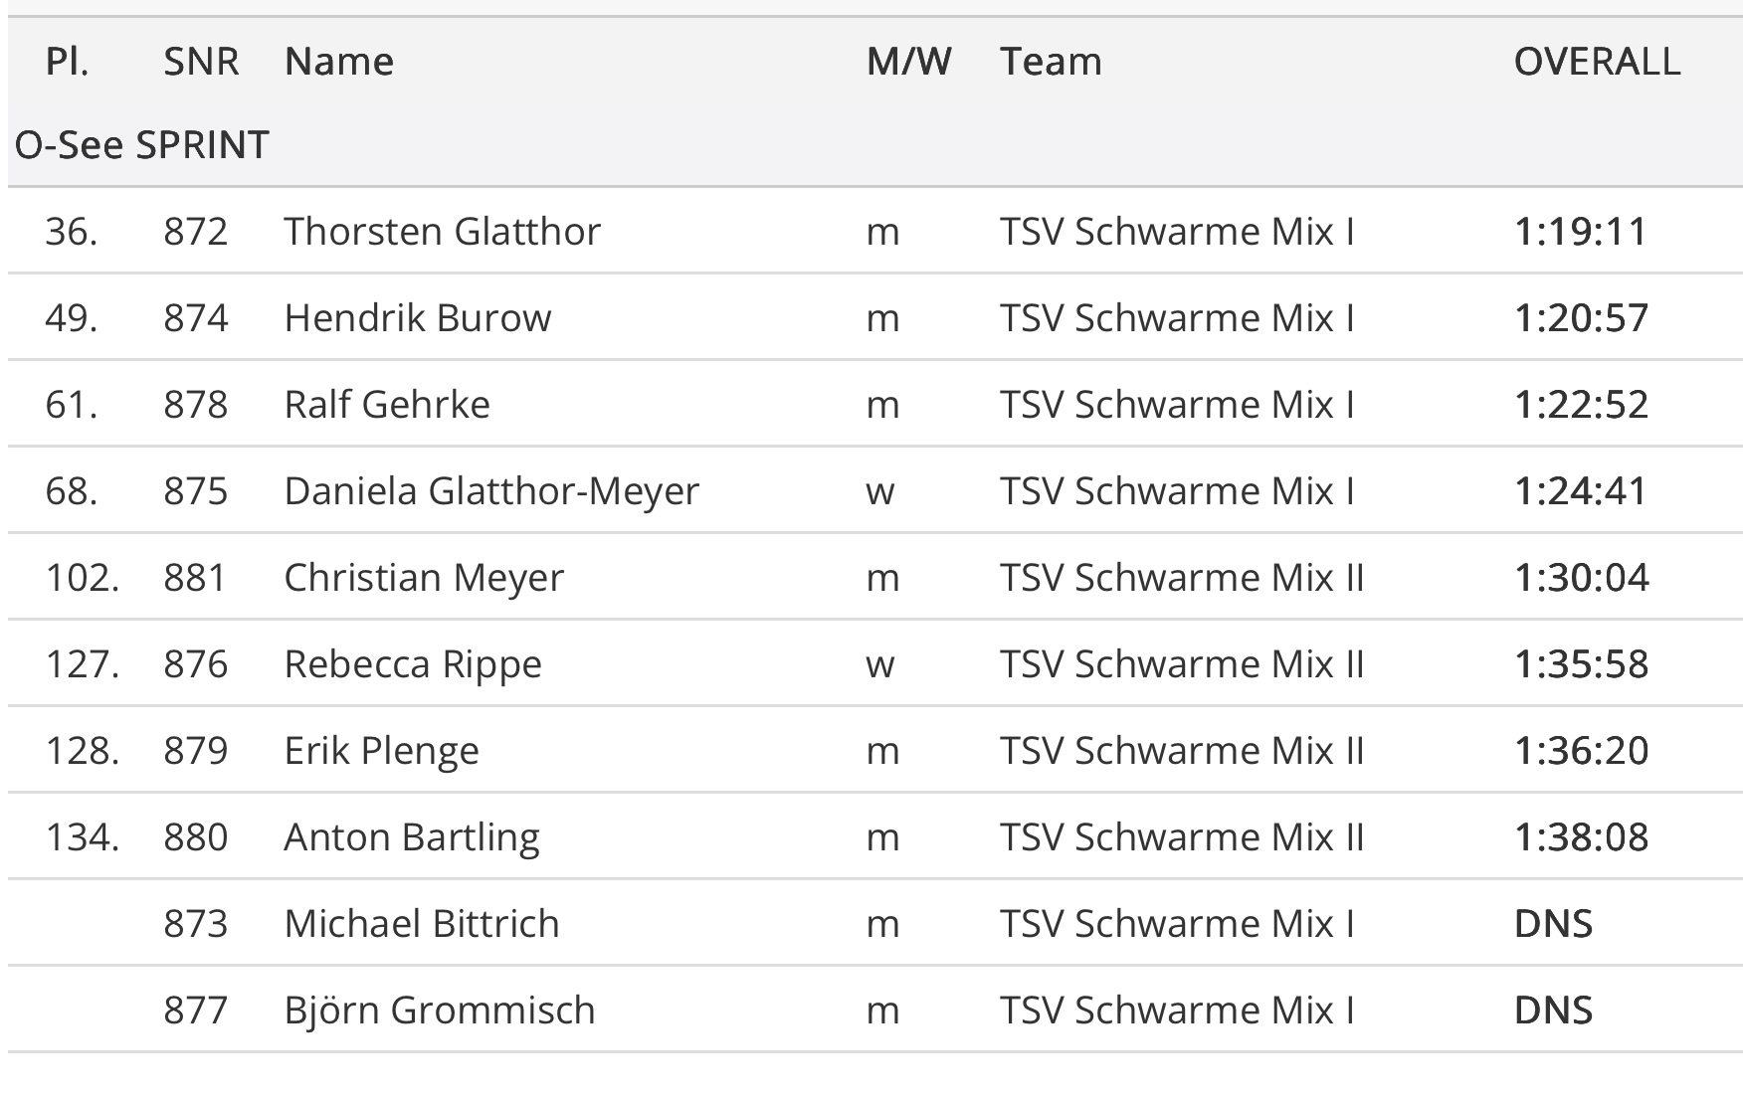1743x1103 pixels.
Task: Click the Pl. column header
Action: pyautogui.click(x=67, y=62)
